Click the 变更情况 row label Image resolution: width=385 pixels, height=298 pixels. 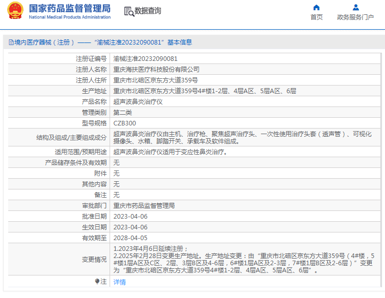(94, 260)
